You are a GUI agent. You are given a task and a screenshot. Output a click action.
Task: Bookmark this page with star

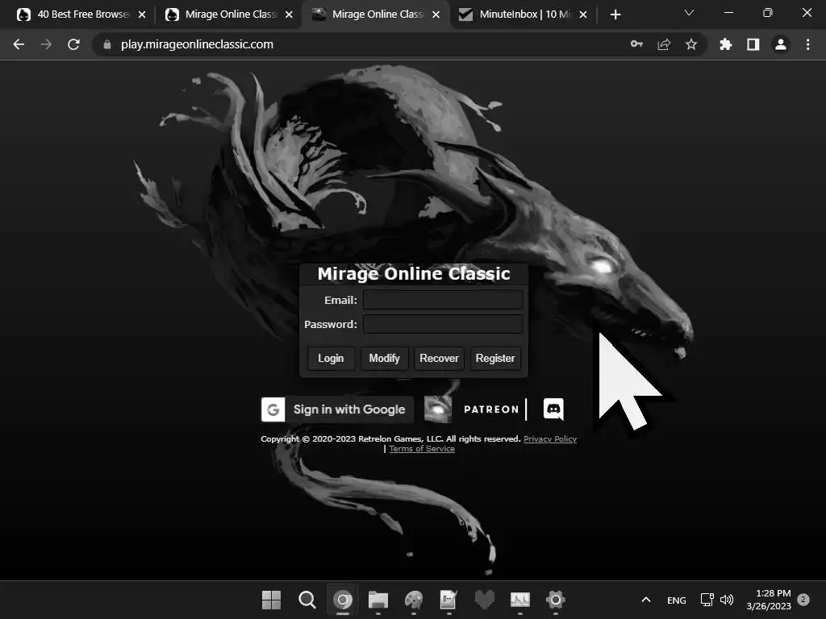pos(691,45)
